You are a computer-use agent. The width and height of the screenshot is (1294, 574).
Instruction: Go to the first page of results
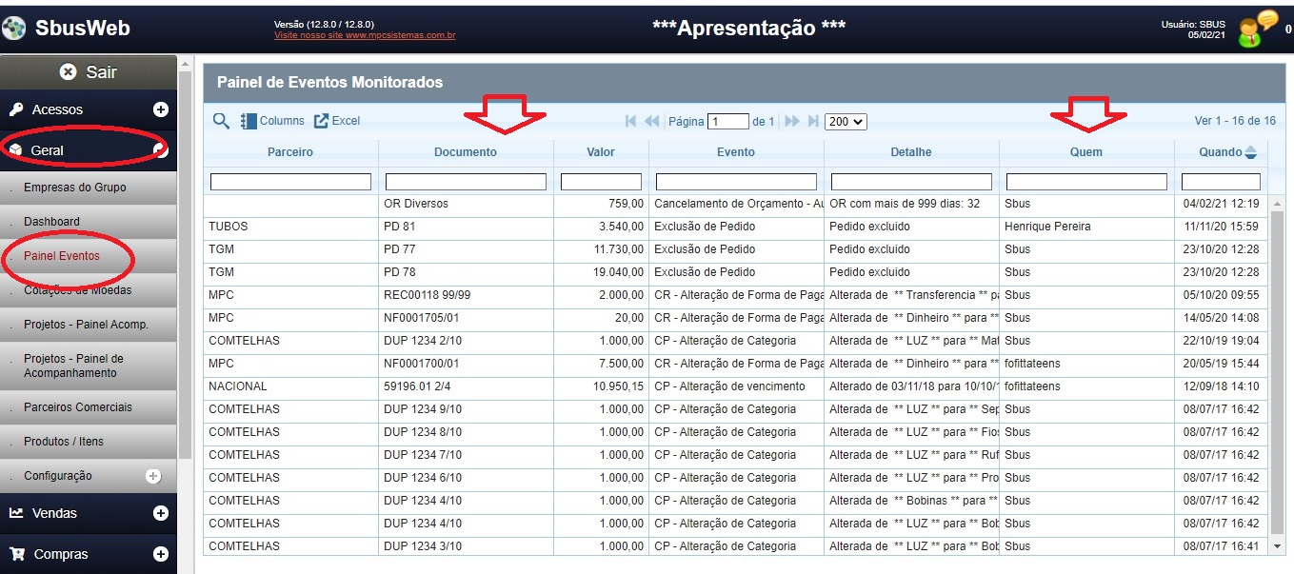click(630, 121)
